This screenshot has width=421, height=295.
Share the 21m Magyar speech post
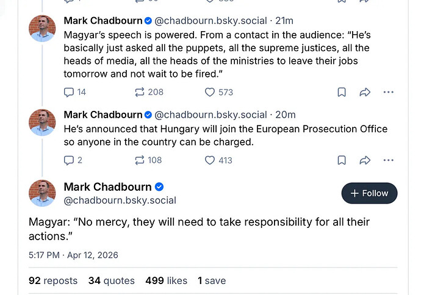365,92
